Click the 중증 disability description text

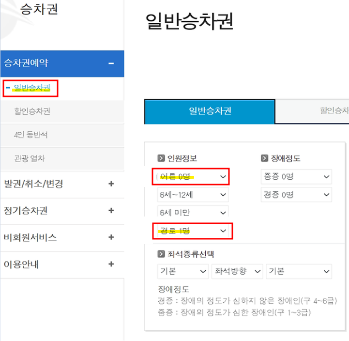coord(234,312)
